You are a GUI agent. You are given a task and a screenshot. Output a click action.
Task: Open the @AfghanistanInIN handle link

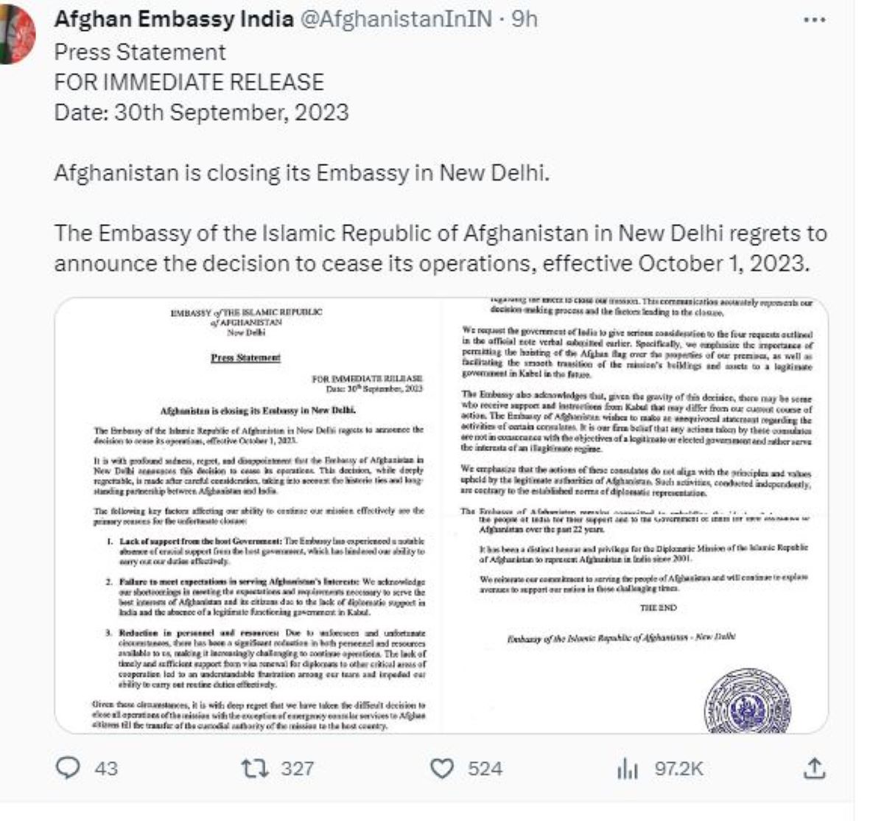click(395, 20)
